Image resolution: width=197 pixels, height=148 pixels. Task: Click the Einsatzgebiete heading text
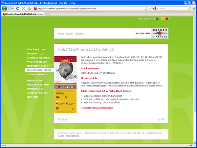89,78
